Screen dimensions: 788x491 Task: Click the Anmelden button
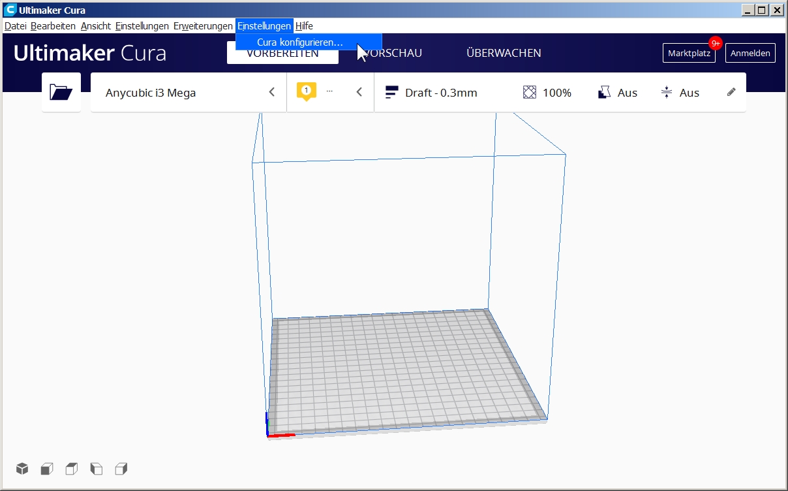coord(750,54)
